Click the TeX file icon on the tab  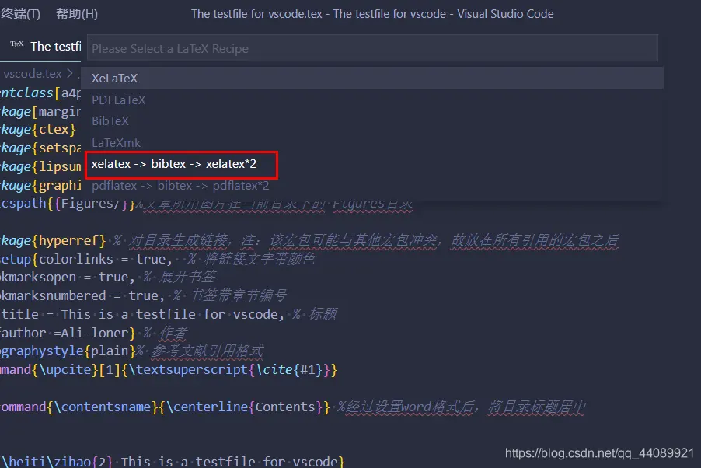click(17, 45)
